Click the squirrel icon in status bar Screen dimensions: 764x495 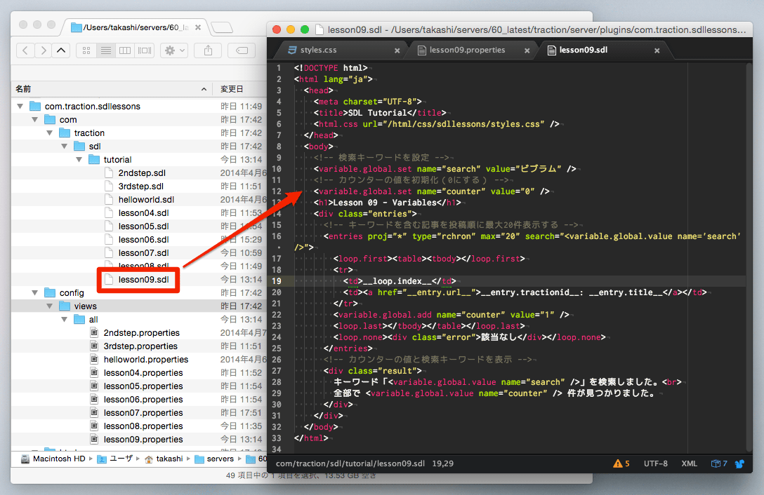click(x=739, y=463)
